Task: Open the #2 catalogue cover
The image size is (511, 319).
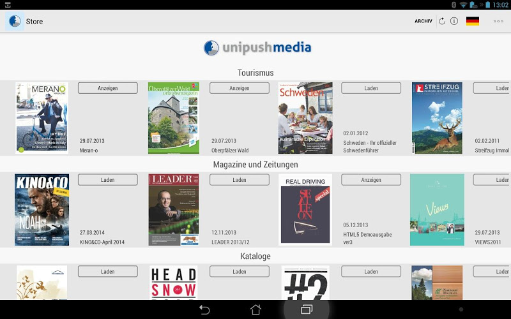Action: coord(305,283)
